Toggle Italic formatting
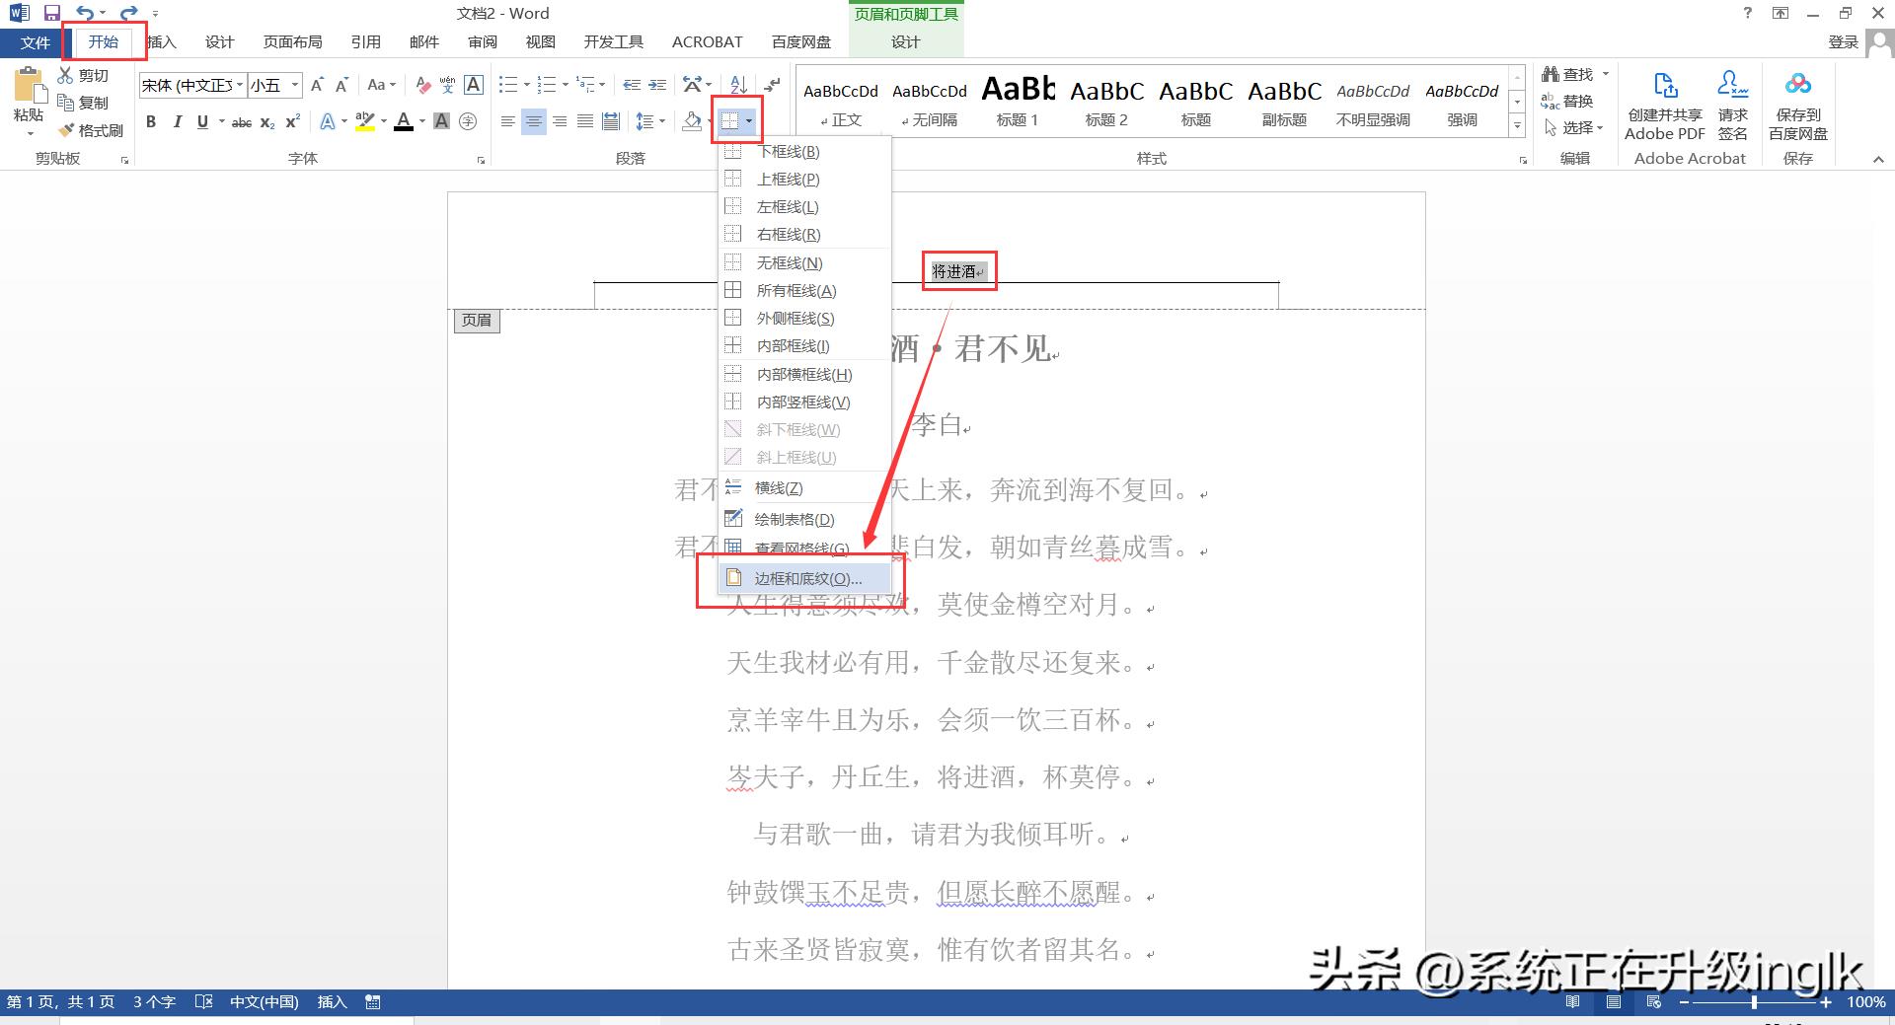Viewport: 1895px width, 1025px height. coord(177,121)
